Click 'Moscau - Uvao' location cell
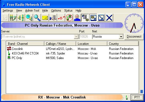Screen dimensions: 145x102 [x=88, y=53]
